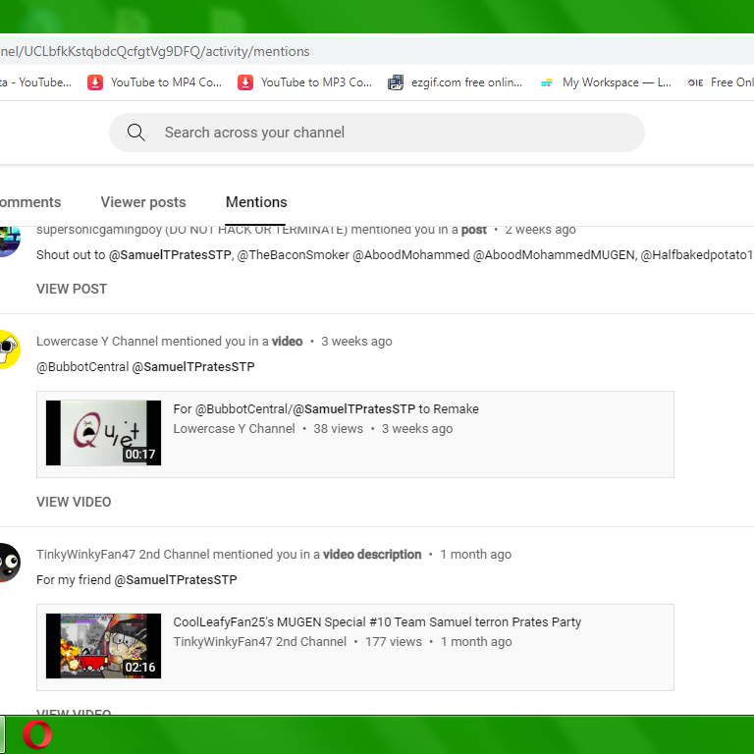Click the browser address bar URL
This screenshot has width=754, height=754.
(154, 51)
